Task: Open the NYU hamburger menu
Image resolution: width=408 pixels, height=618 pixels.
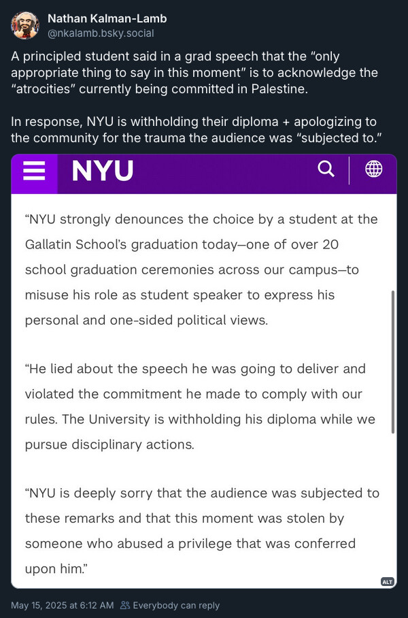Action: [34, 171]
